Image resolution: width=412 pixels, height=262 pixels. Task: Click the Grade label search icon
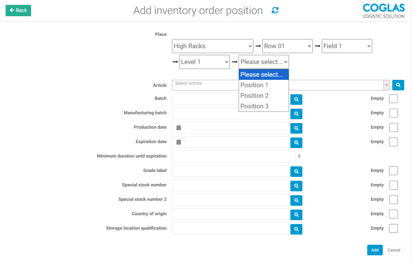pos(296,172)
